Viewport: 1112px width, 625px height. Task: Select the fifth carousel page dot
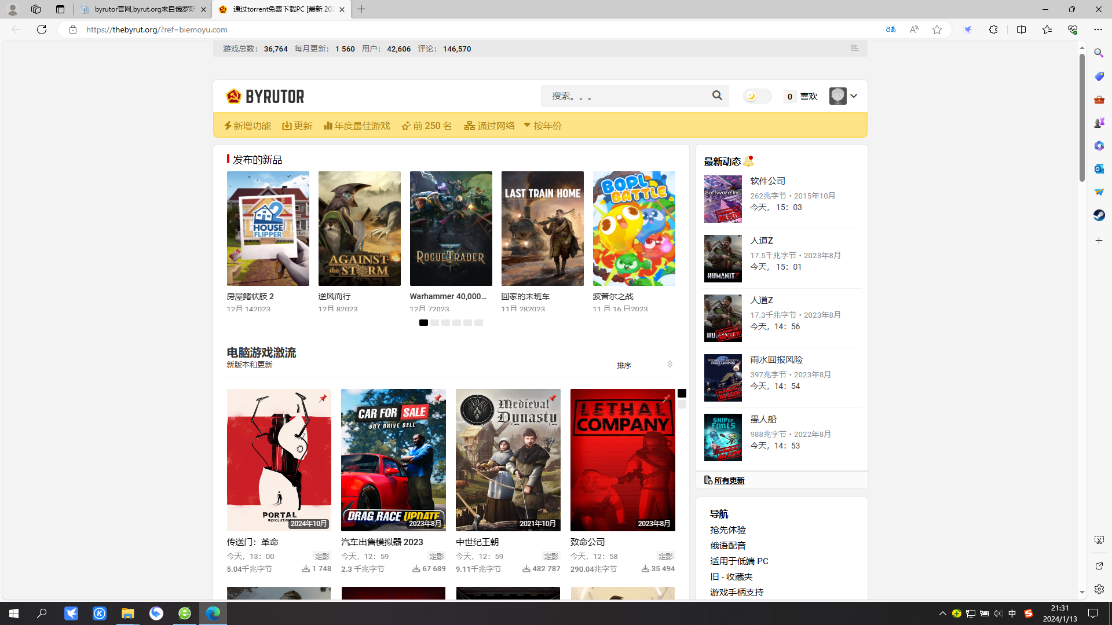pos(467,323)
